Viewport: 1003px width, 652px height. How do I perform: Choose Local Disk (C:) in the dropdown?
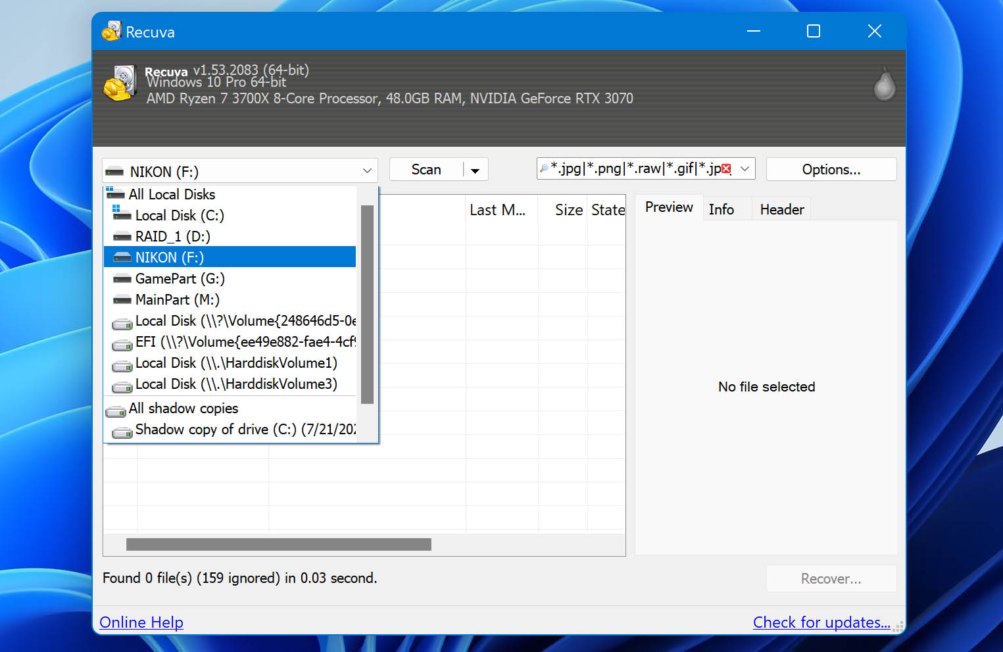(230, 215)
